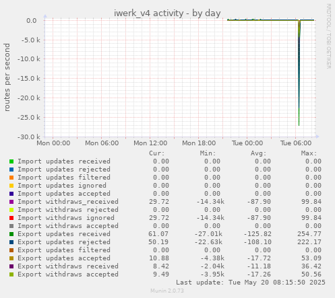
Task: Click the 'Import withdraws_received' legend label
Action: click(68, 202)
